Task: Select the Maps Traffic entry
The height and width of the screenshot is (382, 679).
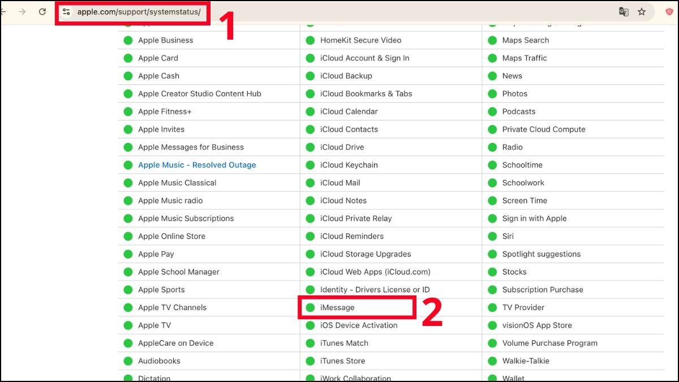Action: [x=525, y=58]
